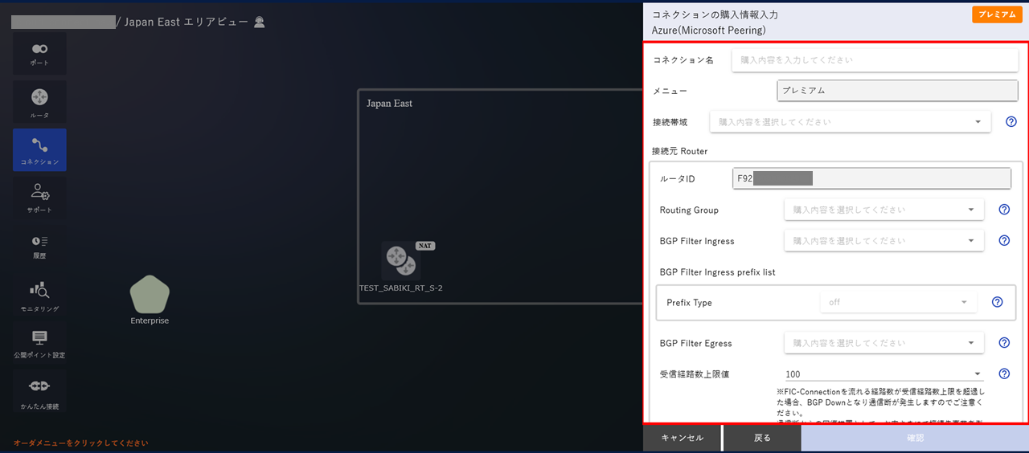The image size is (1029, 453).
Task: Click the Japan East area label
Action: [x=390, y=104]
